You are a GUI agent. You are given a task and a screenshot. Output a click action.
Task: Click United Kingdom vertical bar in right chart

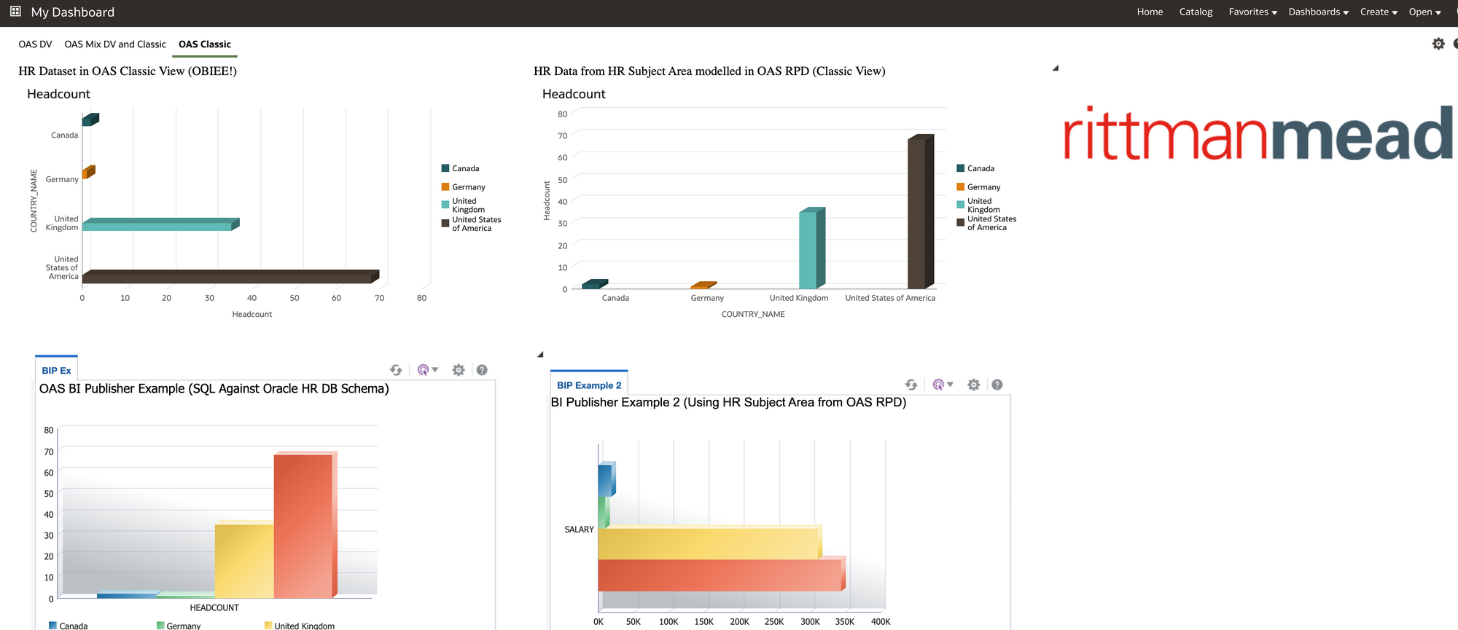pyautogui.click(x=812, y=248)
